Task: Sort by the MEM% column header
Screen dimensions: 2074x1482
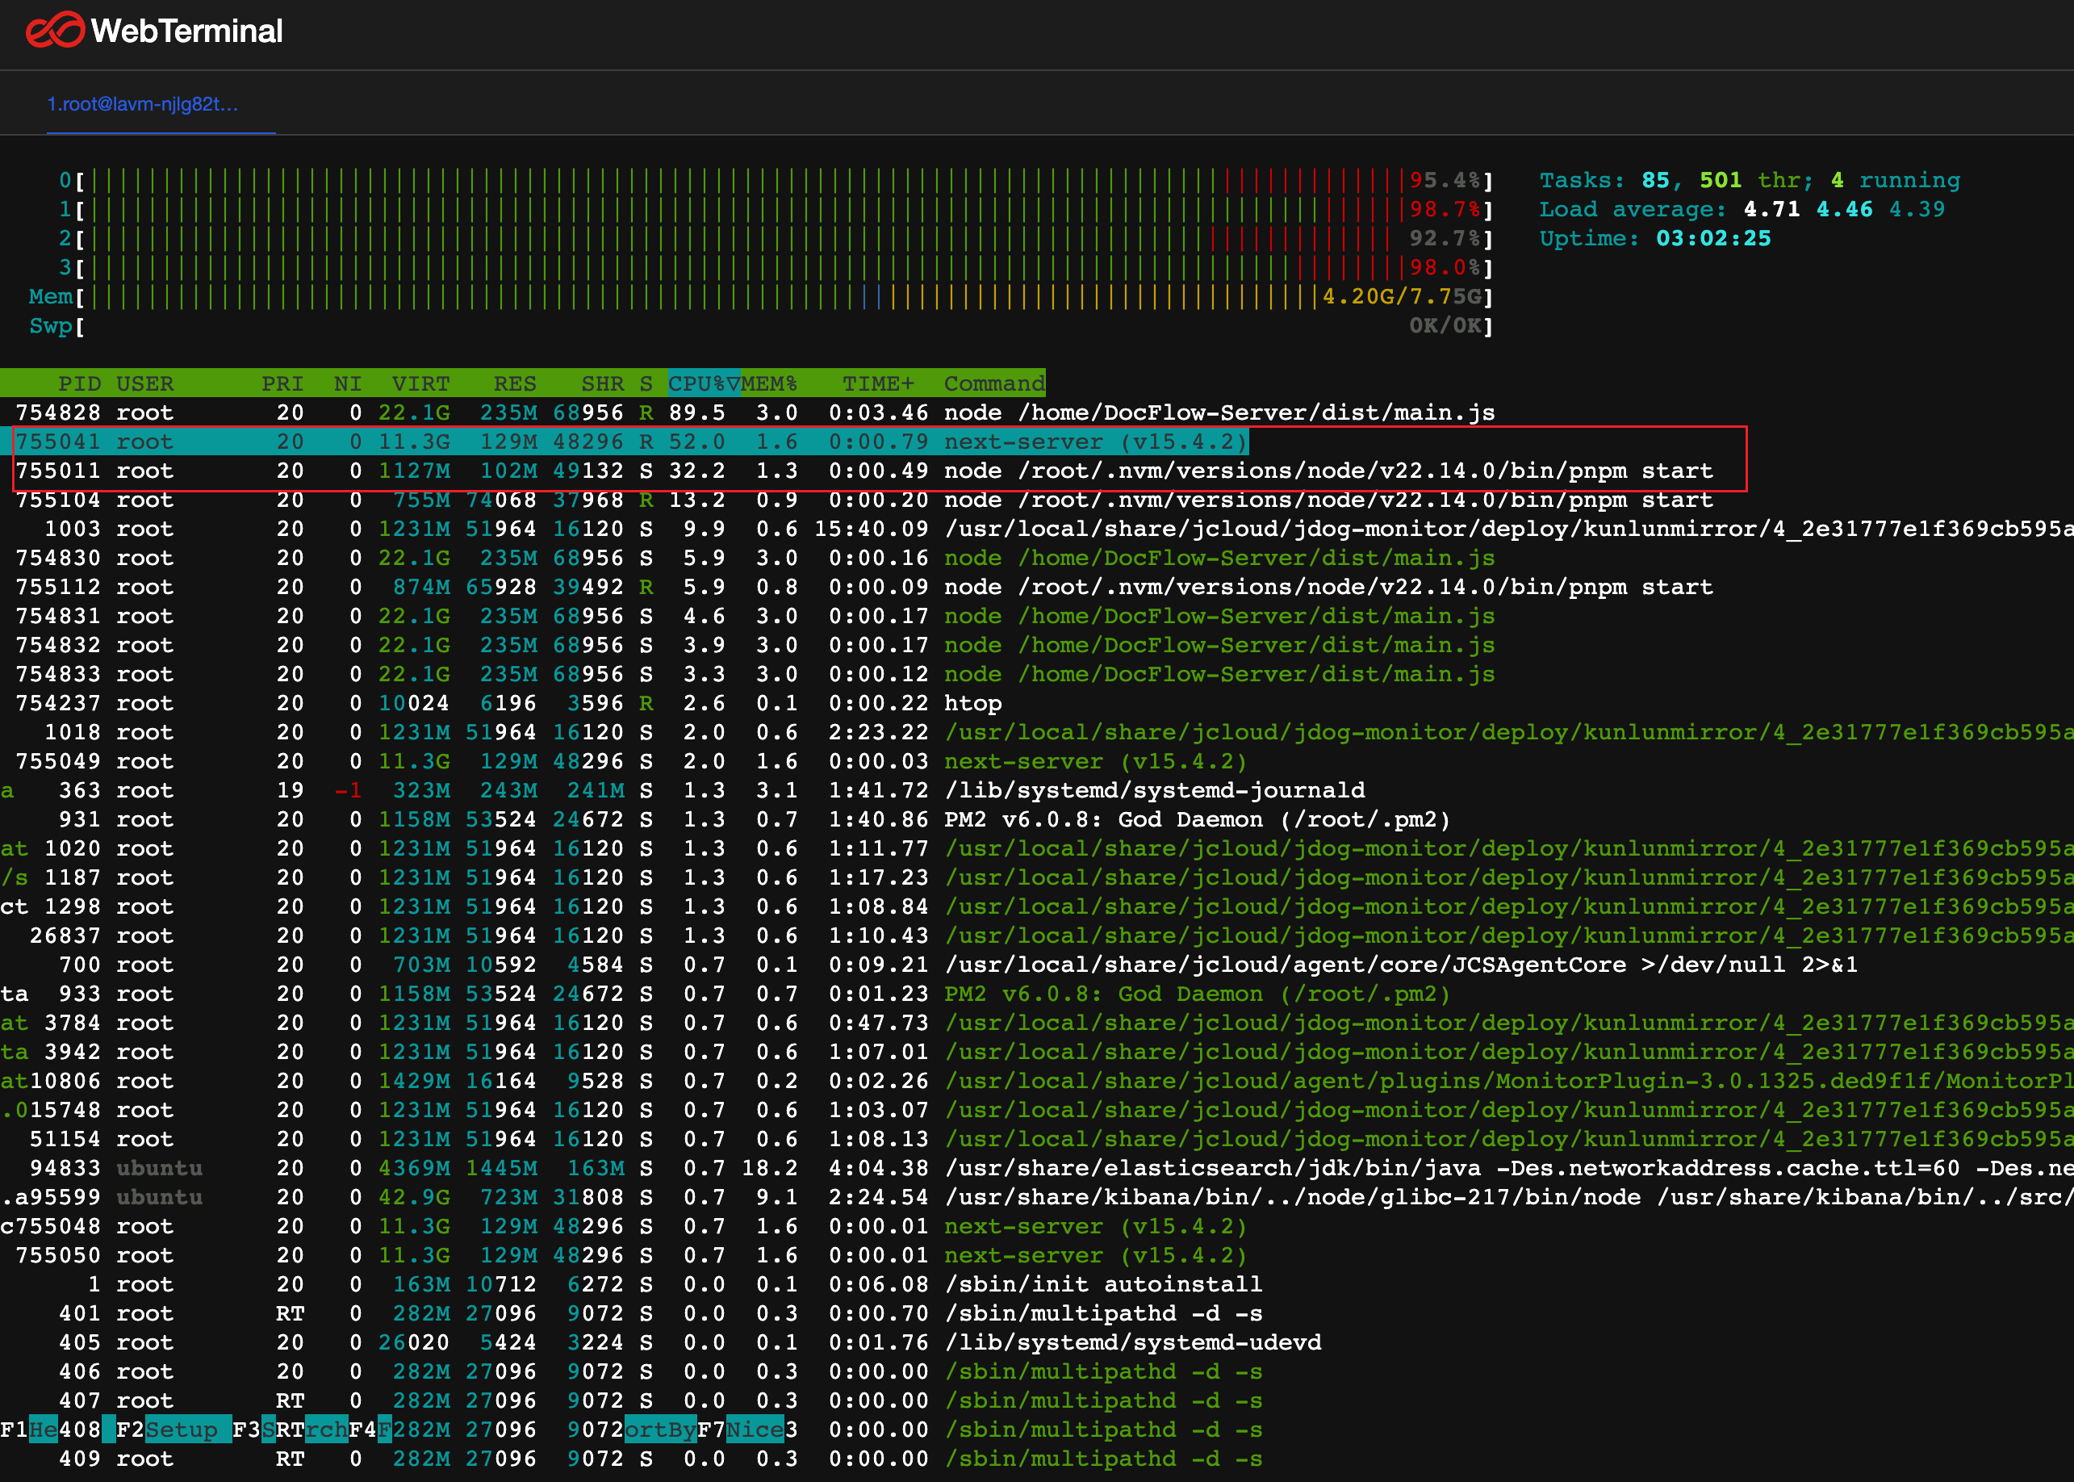Action: coord(769,383)
